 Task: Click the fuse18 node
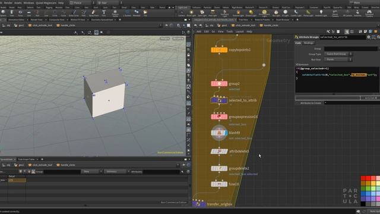pos(219,184)
